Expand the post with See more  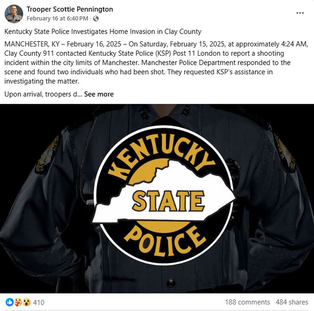tap(99, 94)
